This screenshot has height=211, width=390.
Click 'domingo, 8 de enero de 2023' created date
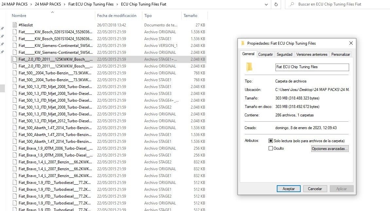(306, 128)
